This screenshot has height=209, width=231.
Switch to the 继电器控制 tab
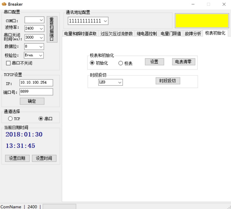tap(147, 33)
